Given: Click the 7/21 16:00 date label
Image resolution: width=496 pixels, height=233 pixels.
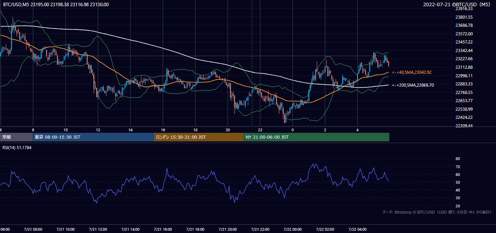Looking at the screenshot, I should coord(163,230).
